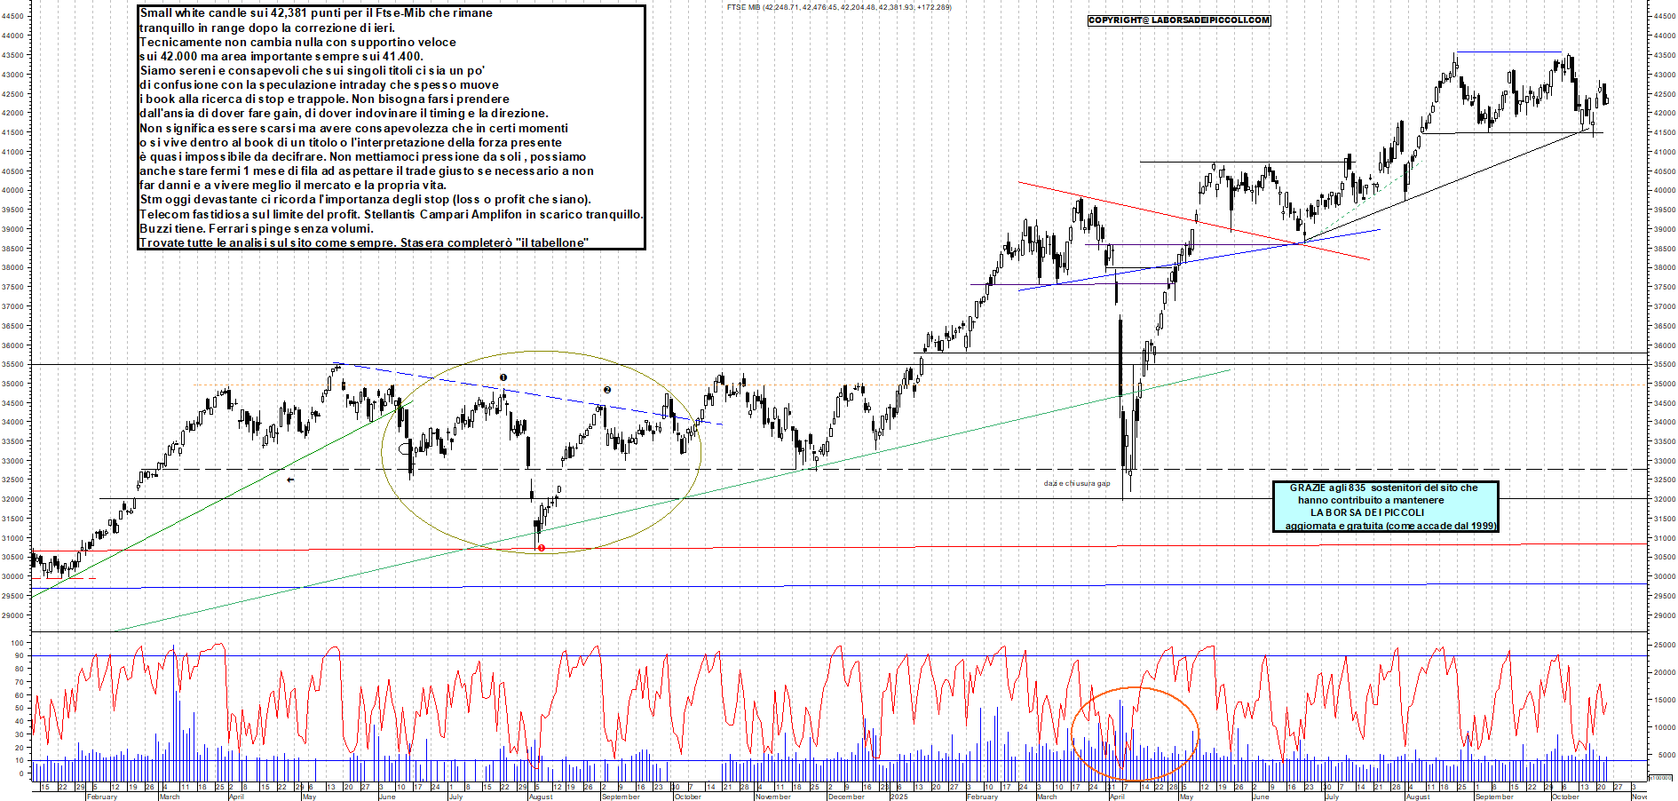1678x801 pixels.
Task: Select the red marker at the August low
Action: click(541, 548)
